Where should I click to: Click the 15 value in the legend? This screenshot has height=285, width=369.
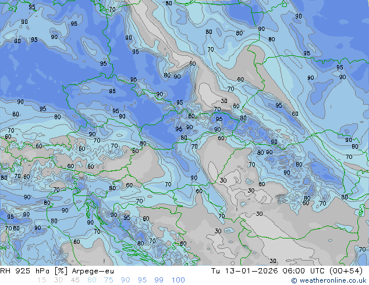click(x=41, y=280)
